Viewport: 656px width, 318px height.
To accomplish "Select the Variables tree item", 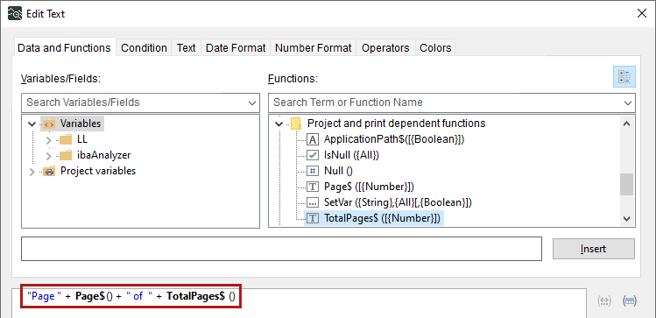I will [x=81, y=124].
